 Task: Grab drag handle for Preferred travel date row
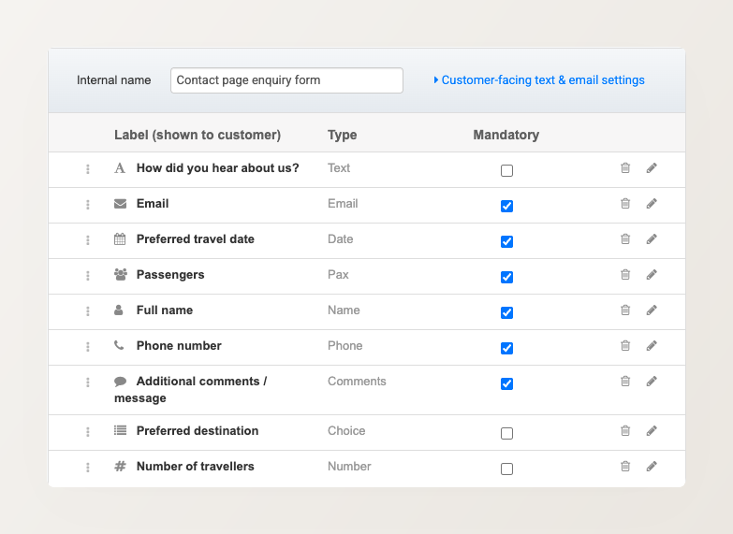point(88,240)
